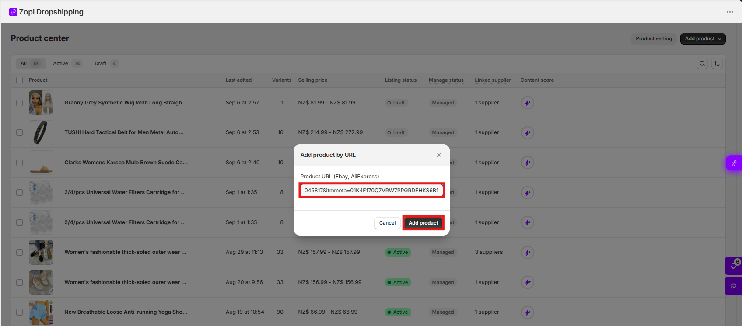The image size is (742, 326).
Task: Toggle the select-all products checkbox
Action: (19, 80)
